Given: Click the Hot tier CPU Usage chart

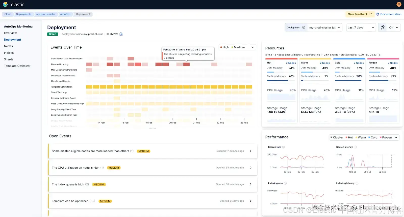Looking at the screenshot, I should [281, 97].
